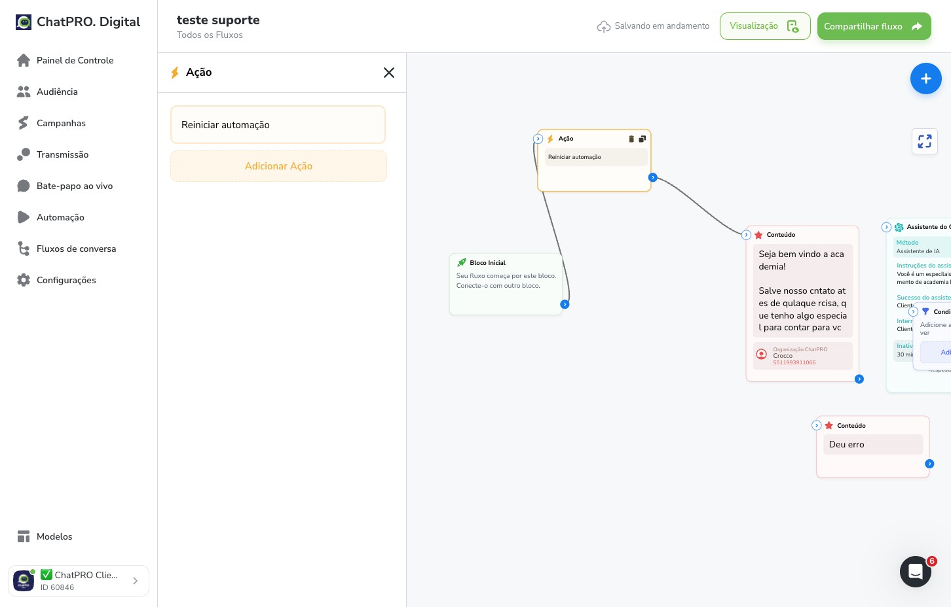Click the Todos os Fluxos breadcrumb link
Screen dimensions: 951x607
tap(210, 35)
